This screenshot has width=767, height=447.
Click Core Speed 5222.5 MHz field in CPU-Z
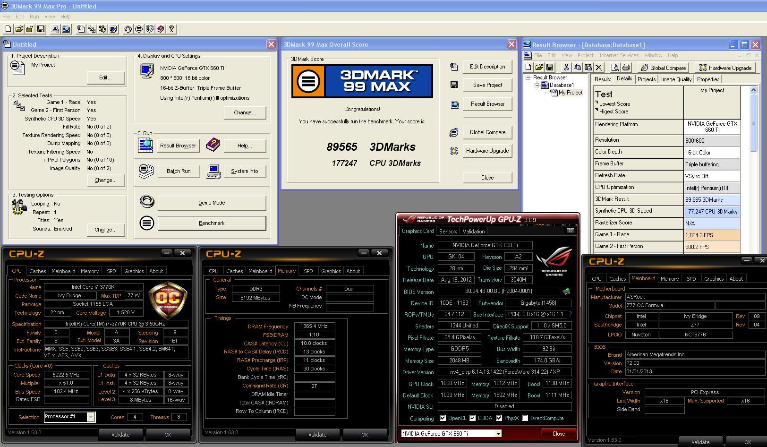[x=67, y=375]
